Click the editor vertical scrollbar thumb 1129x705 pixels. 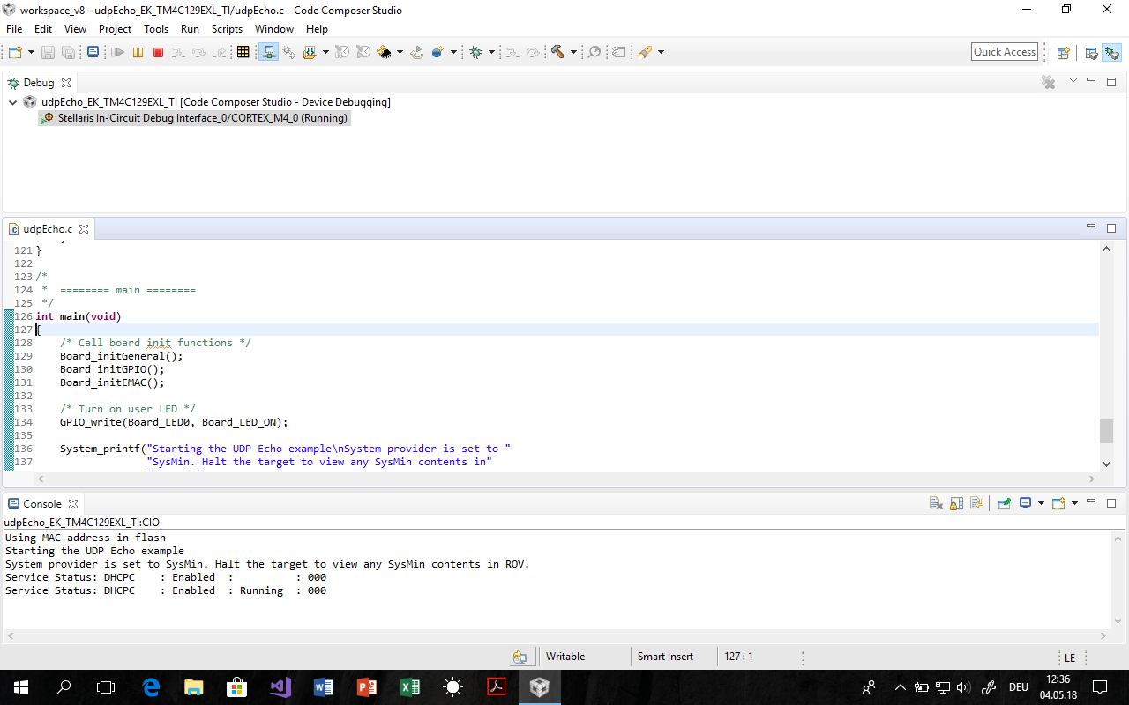pos(1106,431)
